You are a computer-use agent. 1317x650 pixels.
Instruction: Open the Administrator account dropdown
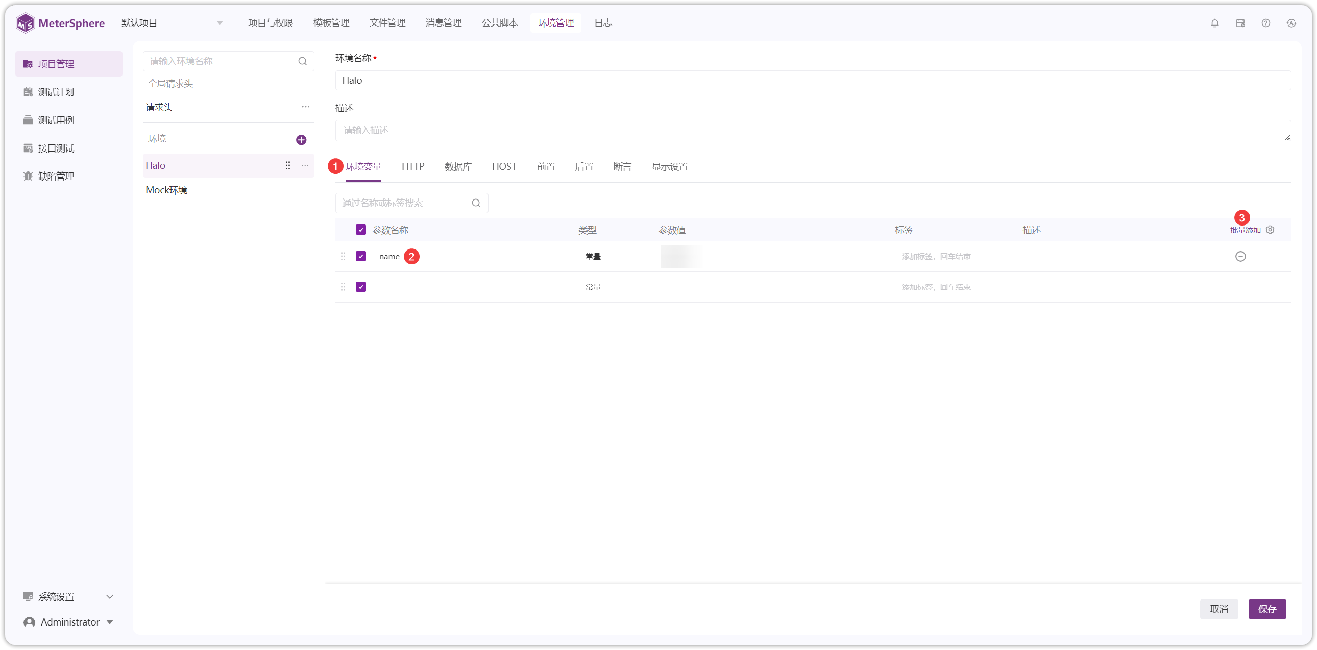(x=68, y=622)
